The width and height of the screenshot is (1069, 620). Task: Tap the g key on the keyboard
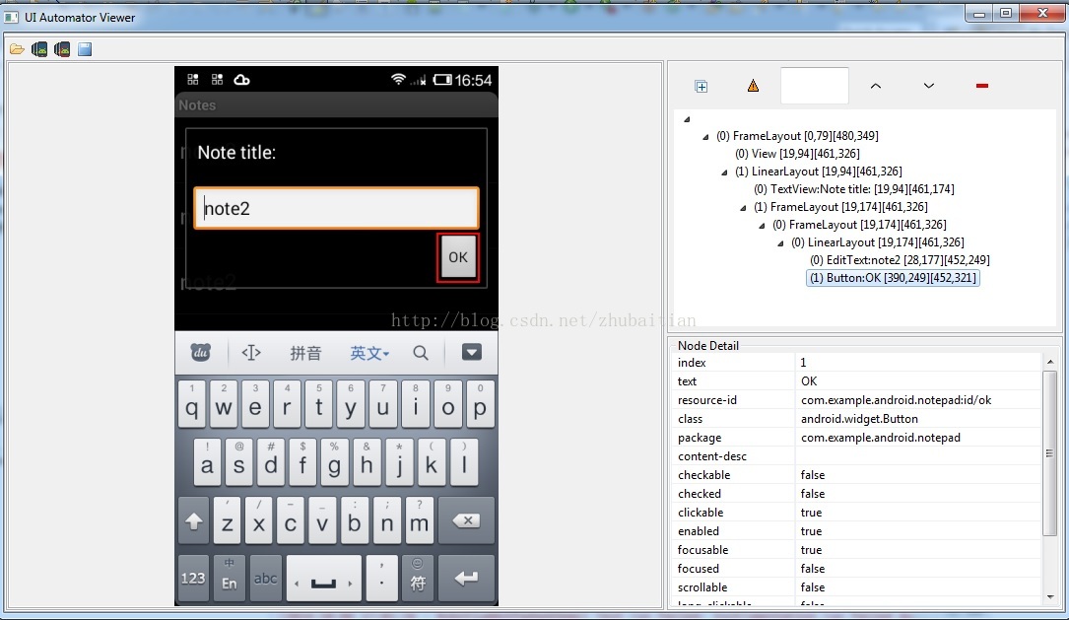(x=334, y=461)
